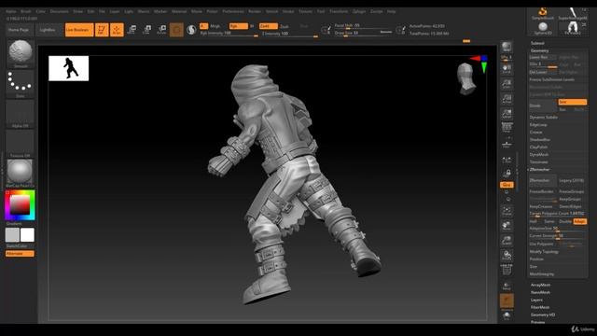Click the Scroll canvas icon
The image size is (597, 336).
tap(507, 69)
